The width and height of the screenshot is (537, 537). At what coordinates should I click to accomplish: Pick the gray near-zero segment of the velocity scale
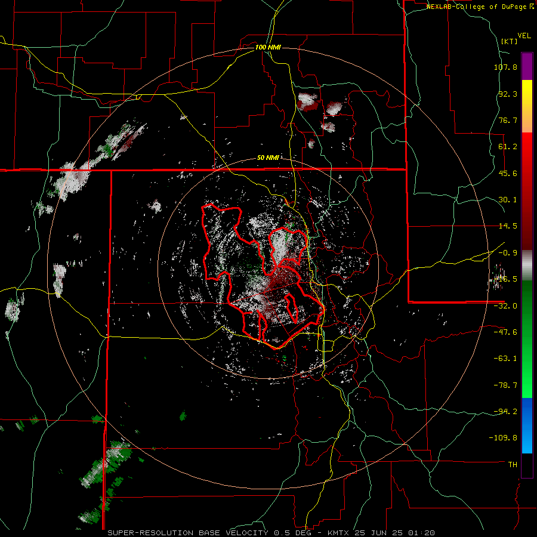[x=527, y=265]
